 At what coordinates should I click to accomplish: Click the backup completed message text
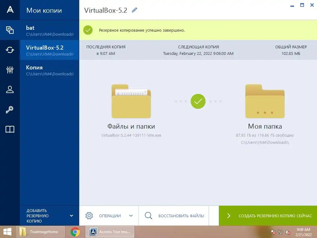click(142, 30)
